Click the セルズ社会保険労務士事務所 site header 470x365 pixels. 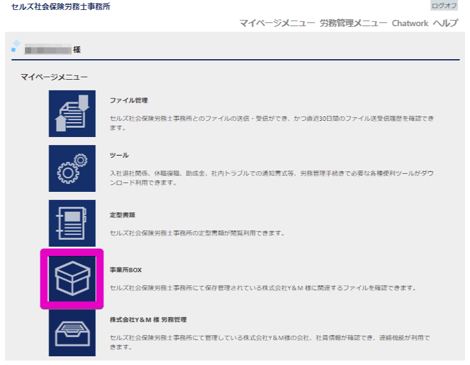61,7
